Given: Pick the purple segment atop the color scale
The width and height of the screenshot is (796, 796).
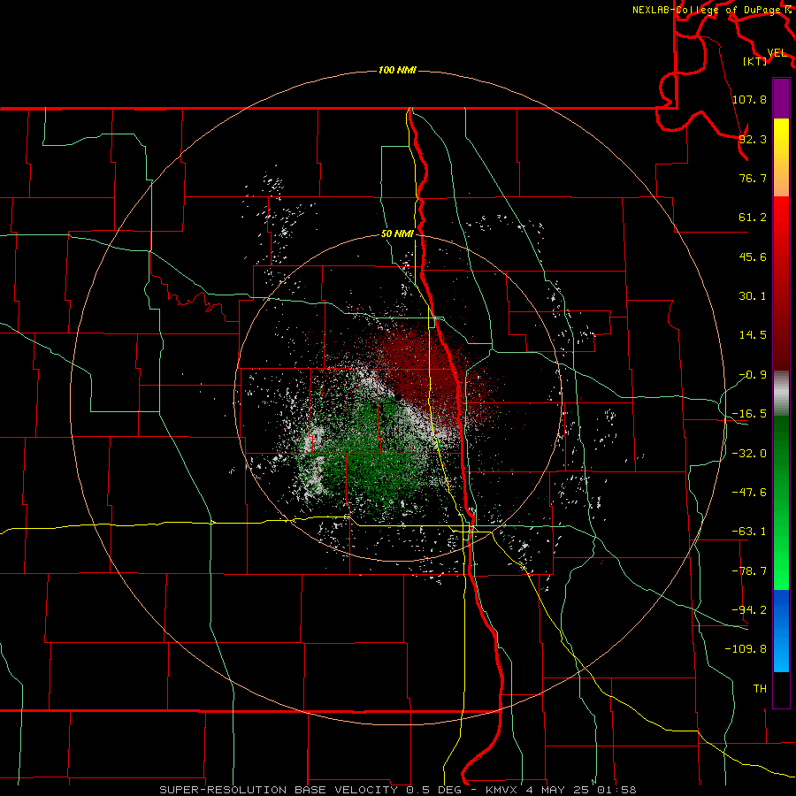Looking at the screenshot, I should click(x=781, y=98).
